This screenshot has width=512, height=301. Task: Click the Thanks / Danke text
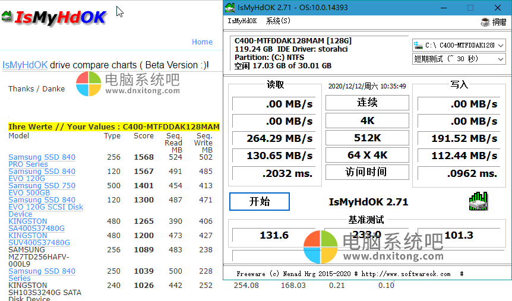[x=37, y=89]
